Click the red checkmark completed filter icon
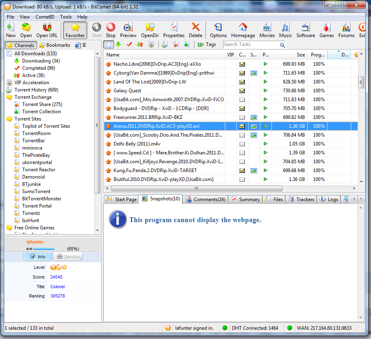The width and height of the screenshot is (371, 339). (x=129, y=44)
